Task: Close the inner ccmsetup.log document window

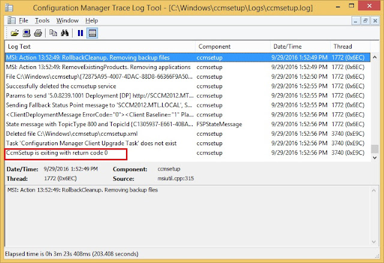Action: (375, 21)
